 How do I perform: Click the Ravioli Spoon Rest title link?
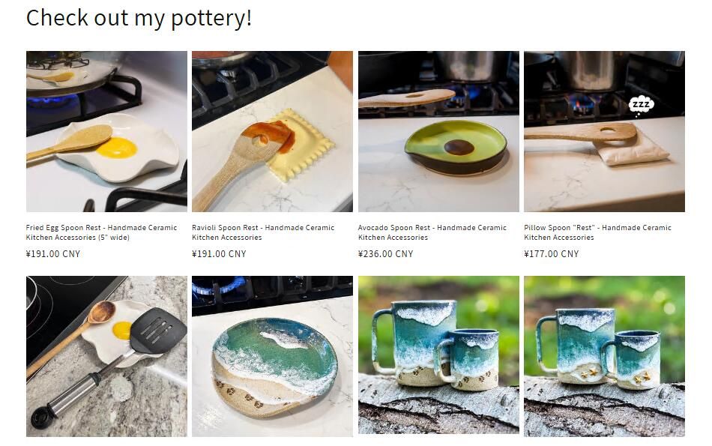click(x=263, y=232)
